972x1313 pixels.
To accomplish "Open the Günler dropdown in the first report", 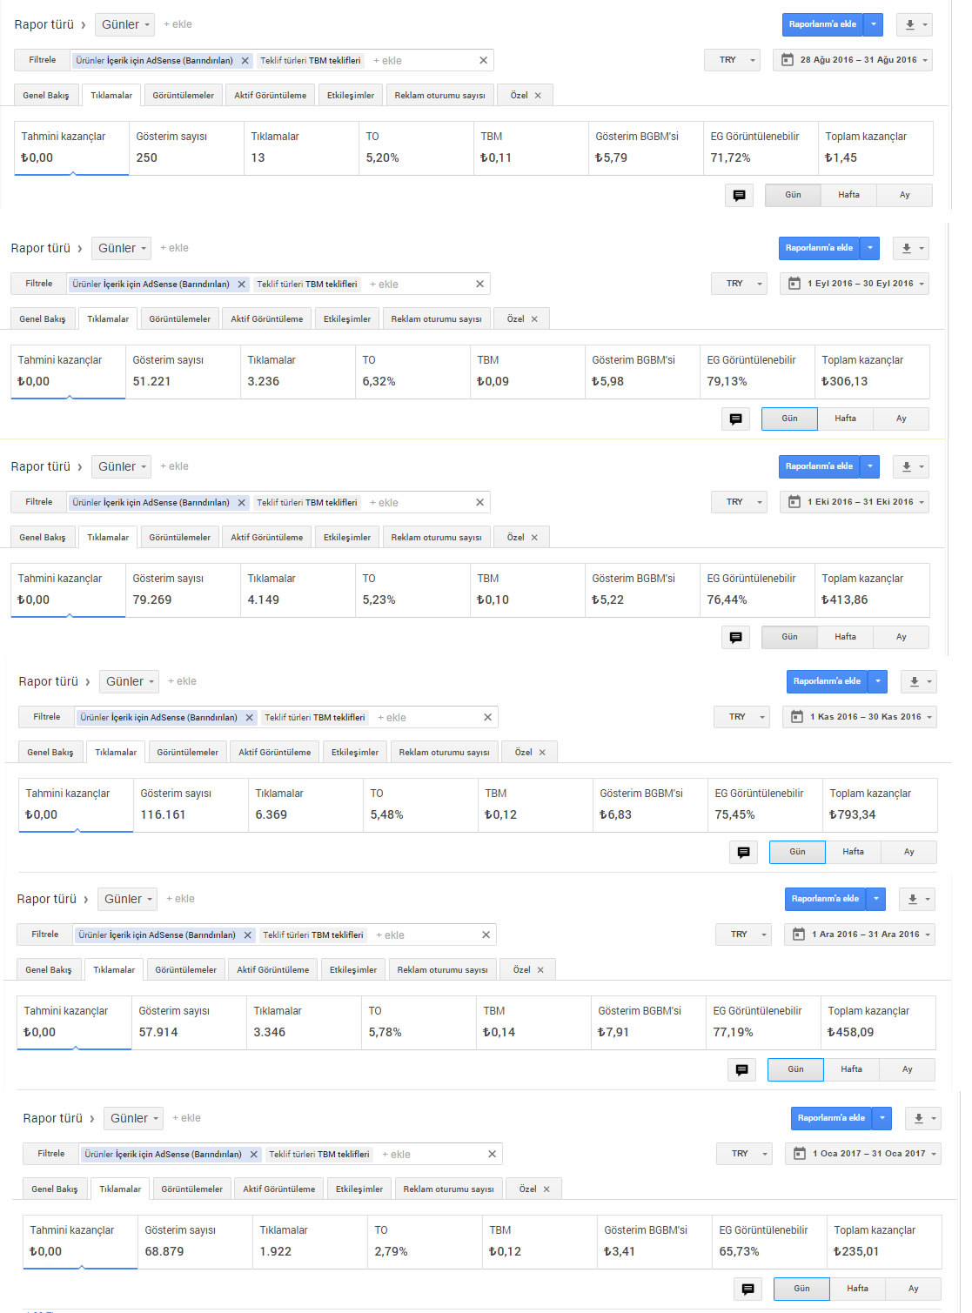I will pyautogui.click(x=124, y=24).
